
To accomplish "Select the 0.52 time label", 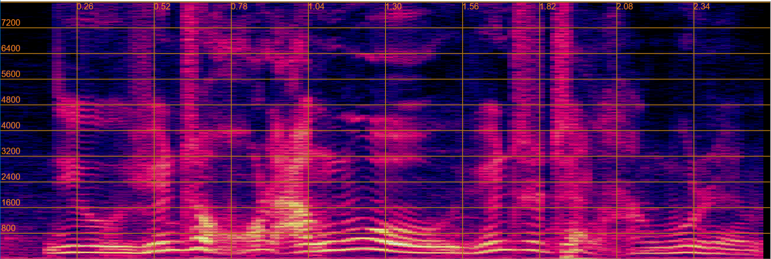I will (162, 6).
